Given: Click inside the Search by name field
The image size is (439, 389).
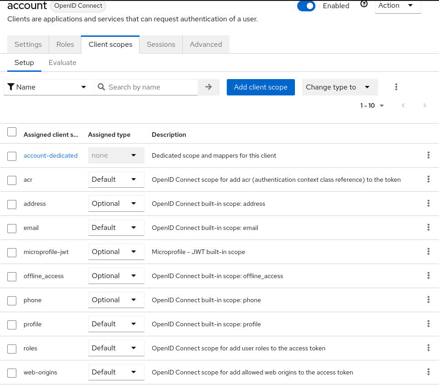Looking at the screenshot, I should [x=145, y=87].
